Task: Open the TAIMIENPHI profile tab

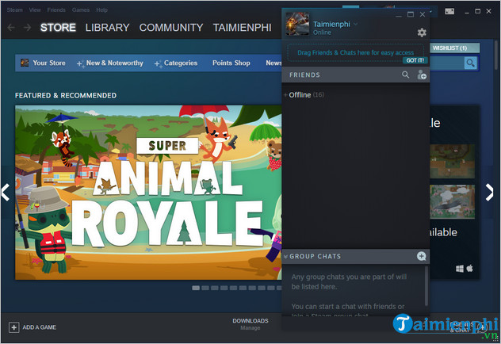Action: tap(243, 28)
